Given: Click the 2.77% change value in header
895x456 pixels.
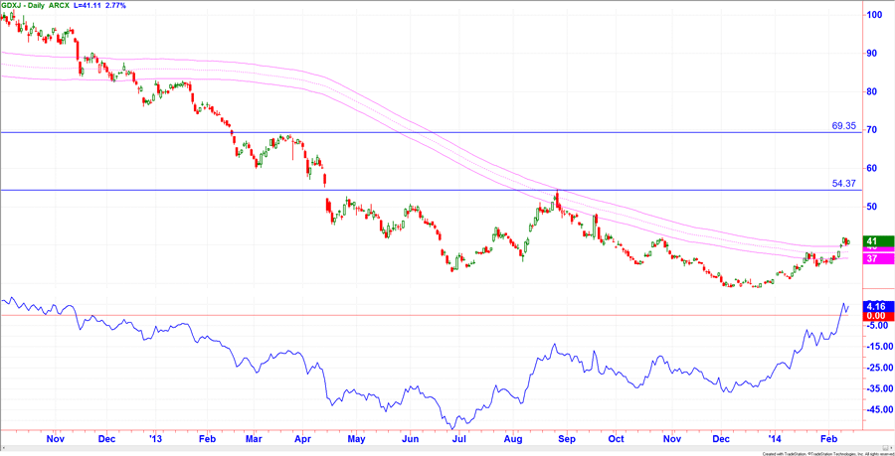Looking at the screenshot, I should pyautogui.click(x=126, y=6).
